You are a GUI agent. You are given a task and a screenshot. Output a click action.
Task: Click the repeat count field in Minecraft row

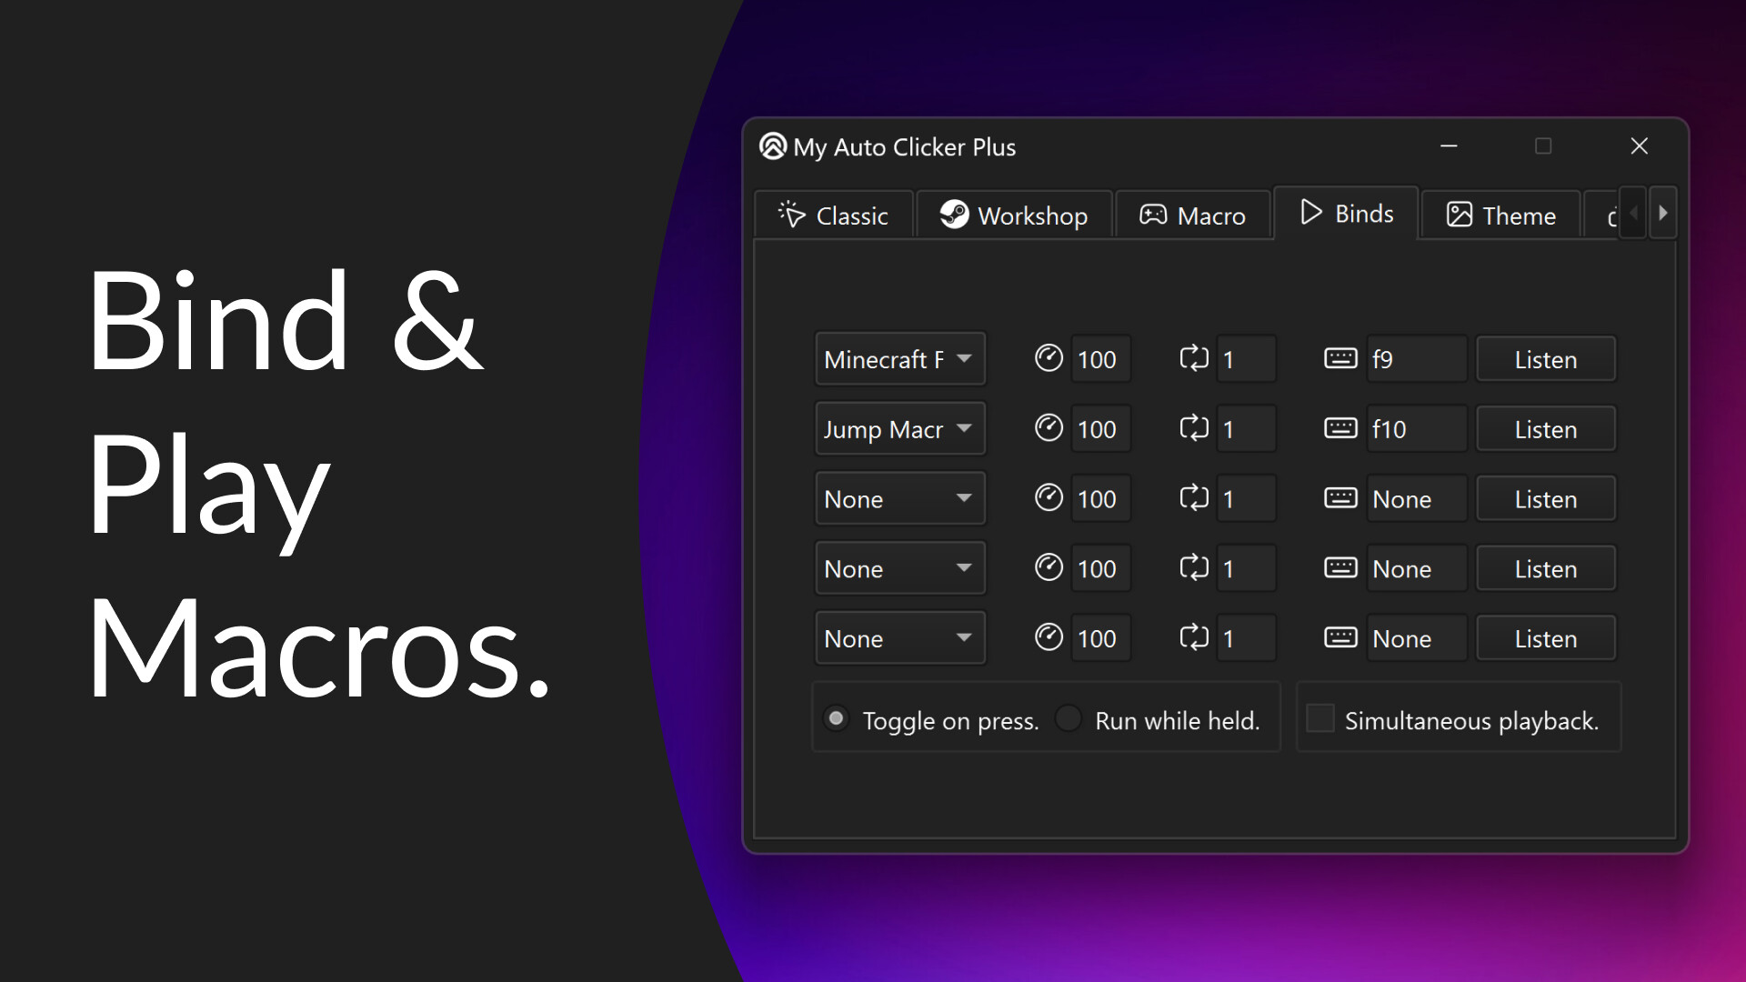1246,359
